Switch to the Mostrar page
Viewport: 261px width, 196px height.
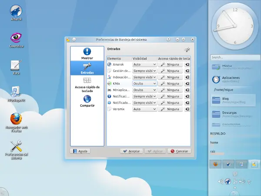coord(87,54)
